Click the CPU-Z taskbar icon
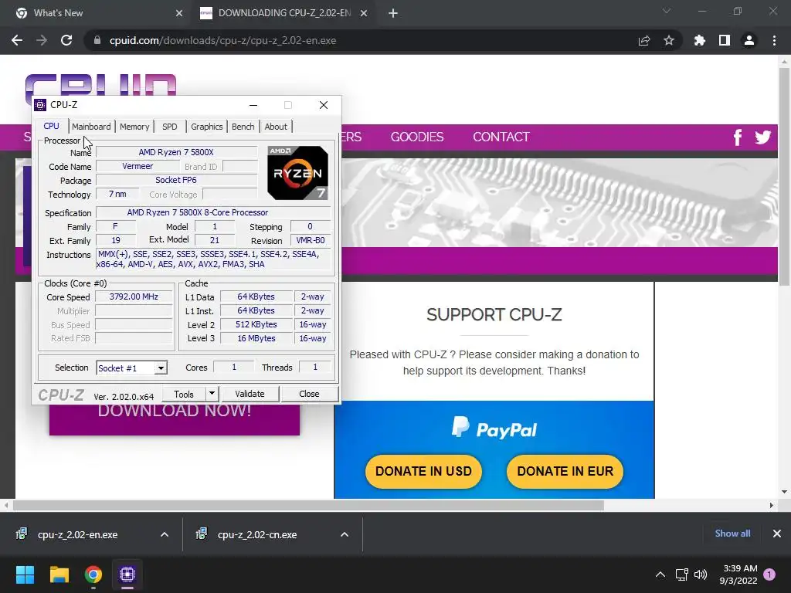Screen dimensions: 791x593 [127, 574]
